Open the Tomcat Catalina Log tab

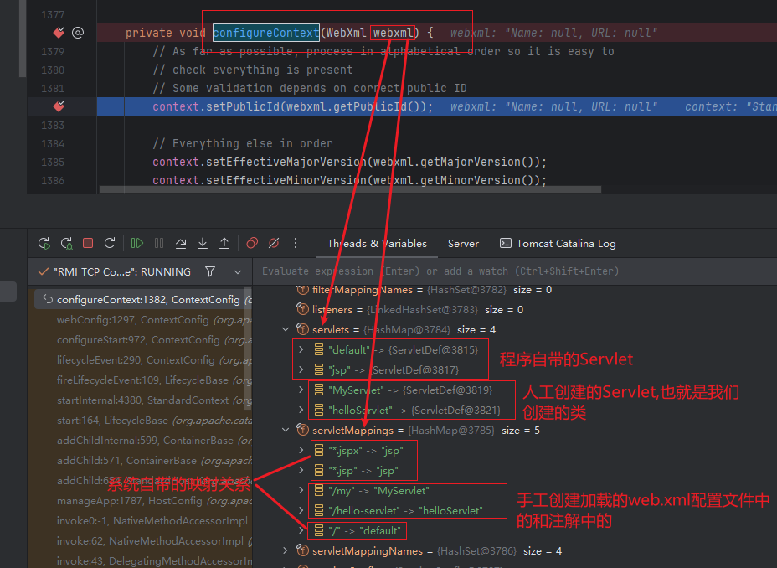click(558, 243)
